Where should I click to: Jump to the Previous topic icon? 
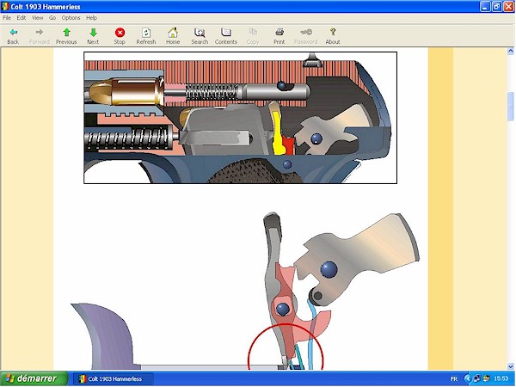(66, 33)
